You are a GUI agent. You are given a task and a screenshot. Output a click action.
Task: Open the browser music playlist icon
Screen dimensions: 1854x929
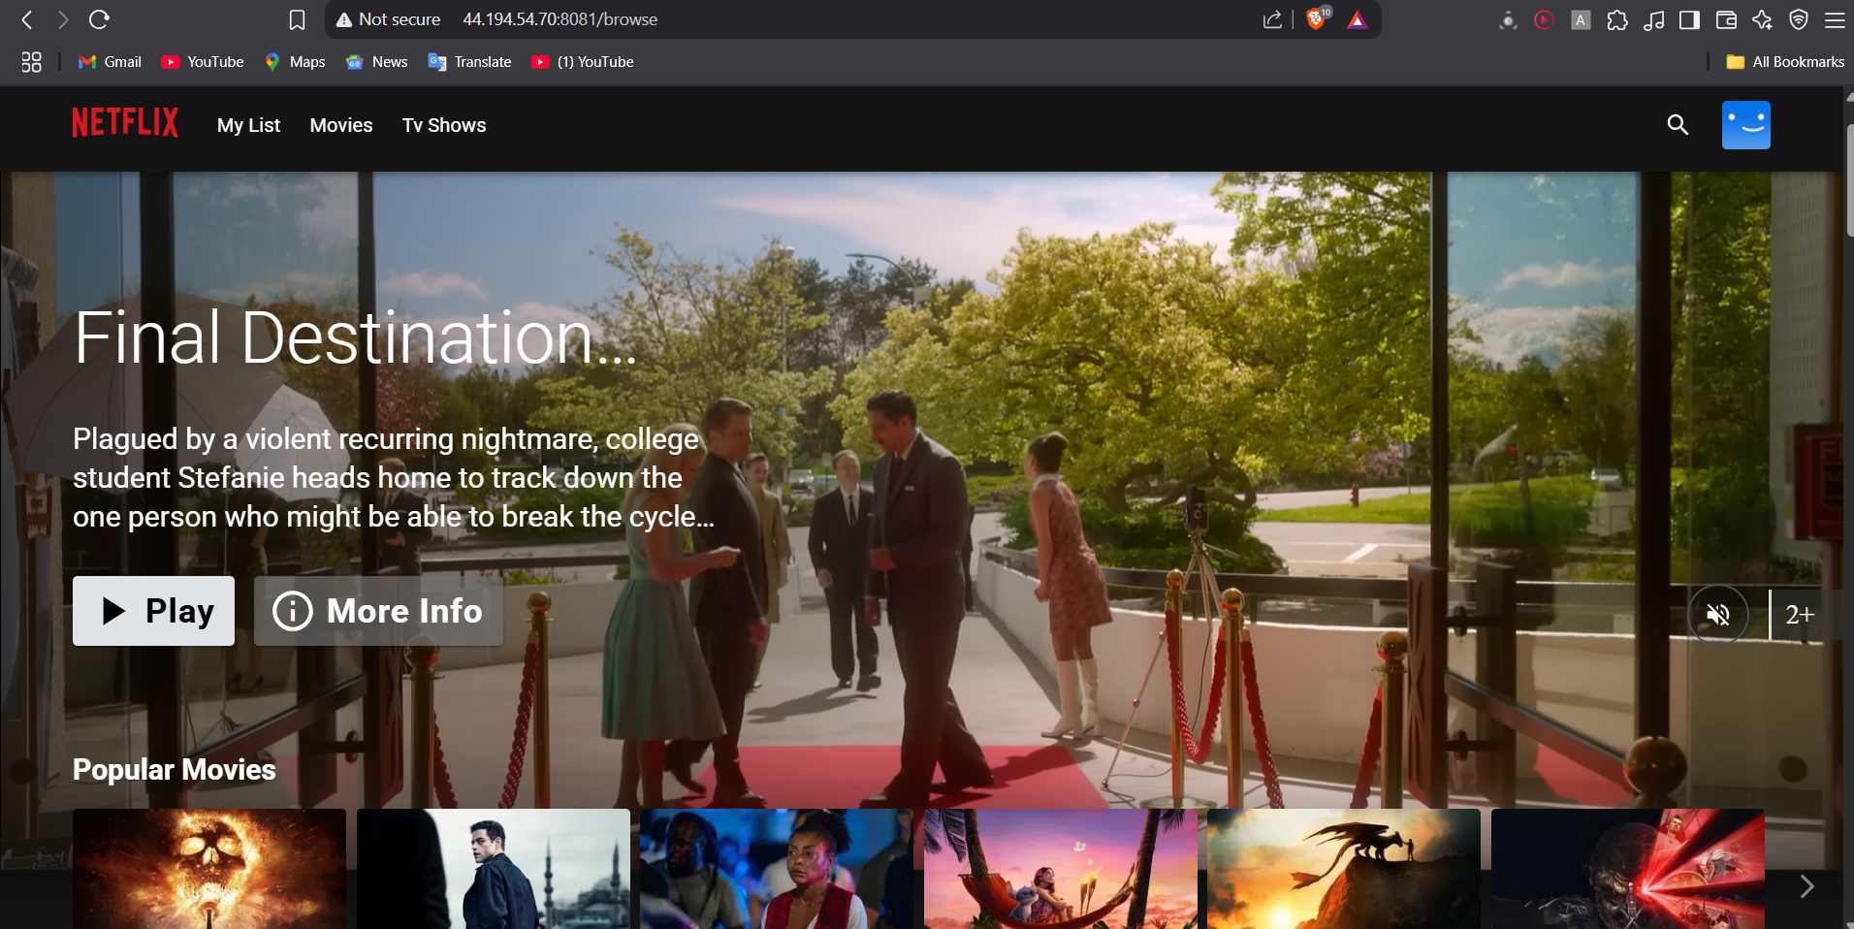pos(1654,19)
